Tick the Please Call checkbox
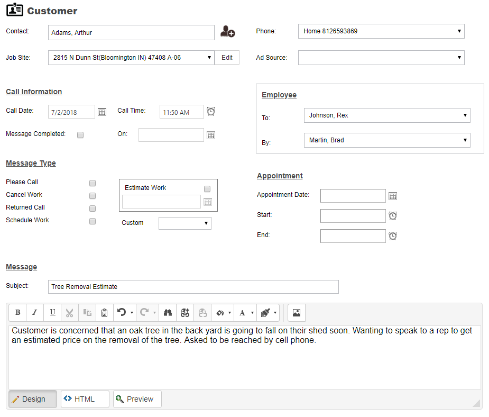This screenshot has width=489, height=417. [x=93, y=183]
